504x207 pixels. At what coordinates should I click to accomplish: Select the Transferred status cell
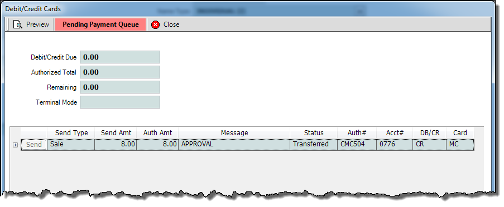coord(314,145)
